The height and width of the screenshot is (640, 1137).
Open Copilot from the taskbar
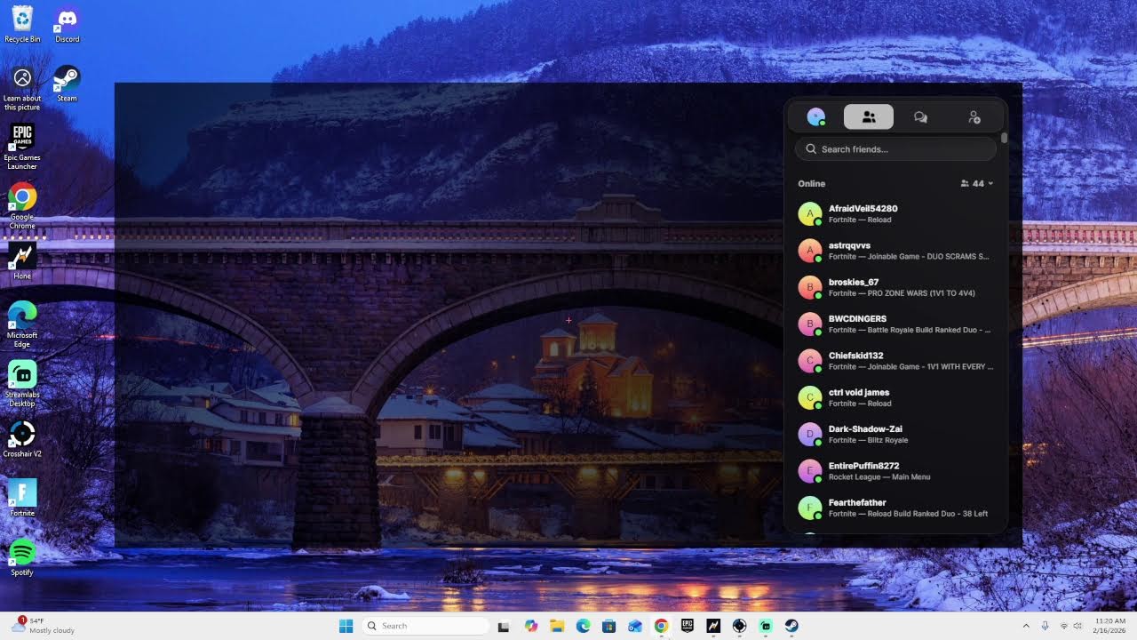click(x=531, y=626)
